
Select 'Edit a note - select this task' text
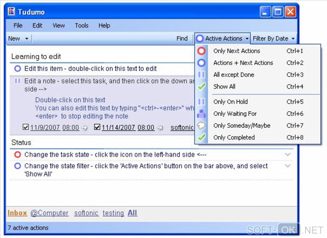(109, 85)
